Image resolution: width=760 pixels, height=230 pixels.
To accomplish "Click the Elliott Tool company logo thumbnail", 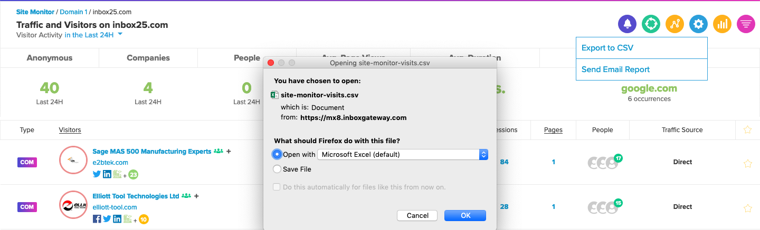I will pos(73,205).
